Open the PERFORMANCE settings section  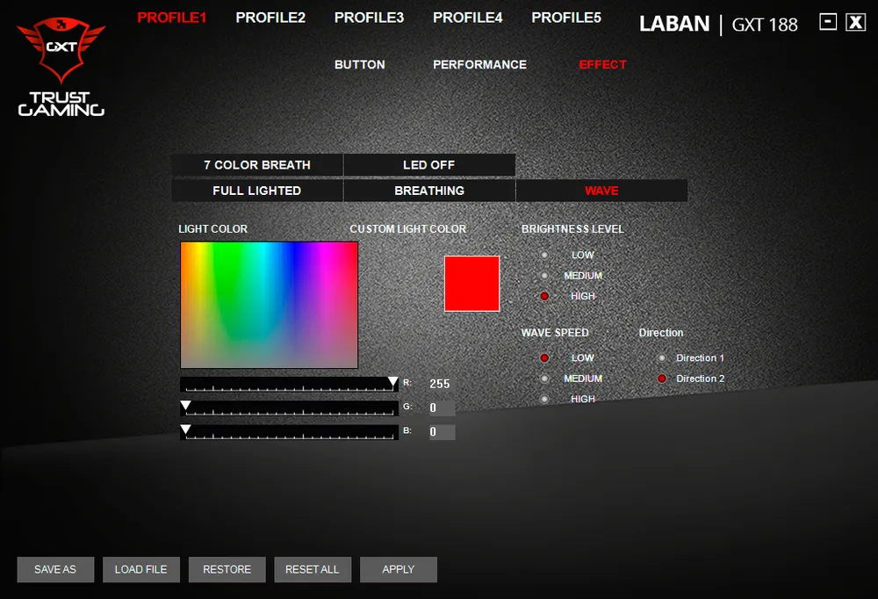479,64
